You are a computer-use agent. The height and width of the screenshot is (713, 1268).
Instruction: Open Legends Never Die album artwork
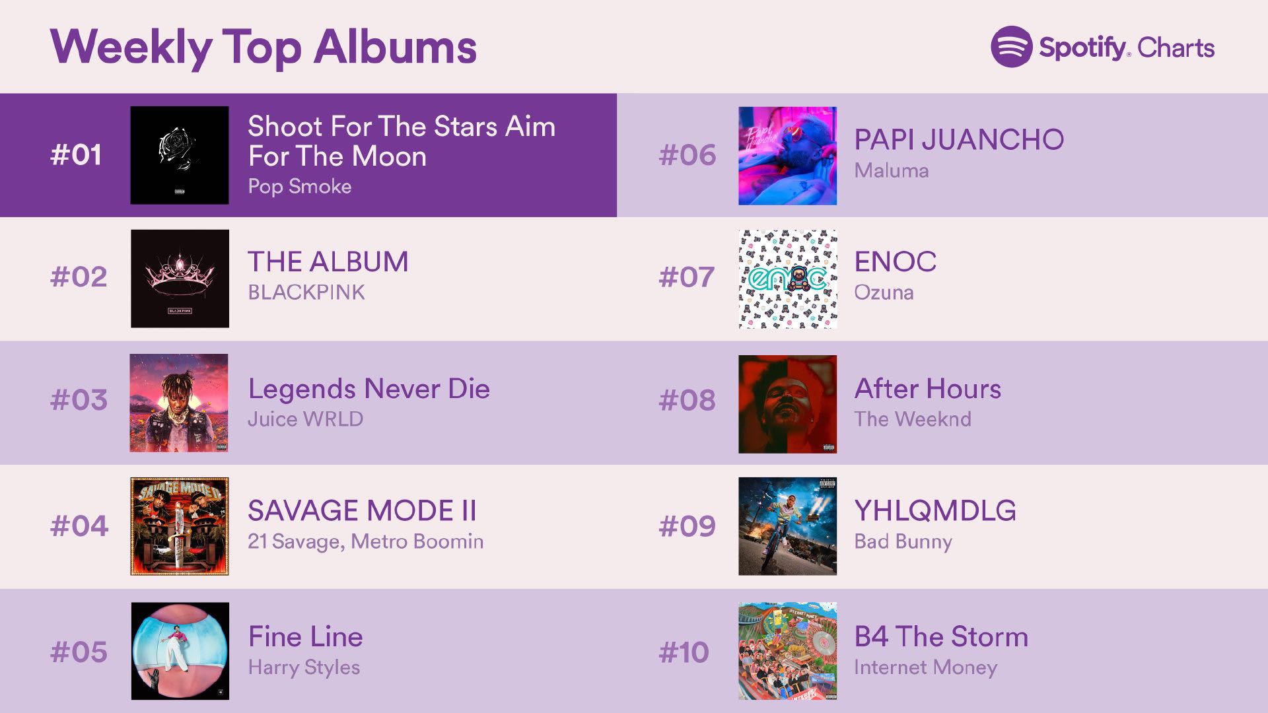click(179, 403)
